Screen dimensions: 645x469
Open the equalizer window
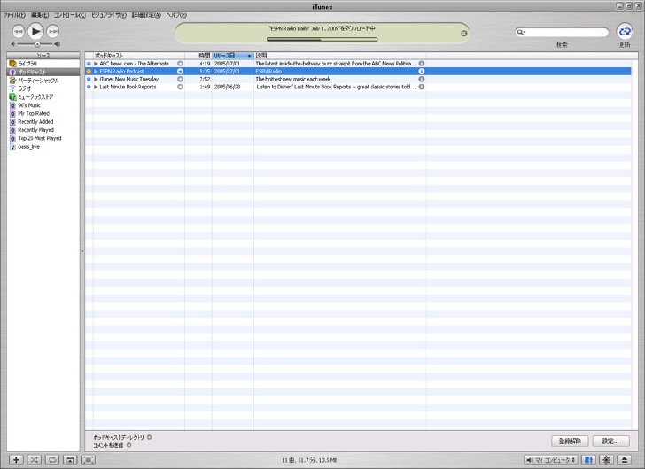pos(588,460)
